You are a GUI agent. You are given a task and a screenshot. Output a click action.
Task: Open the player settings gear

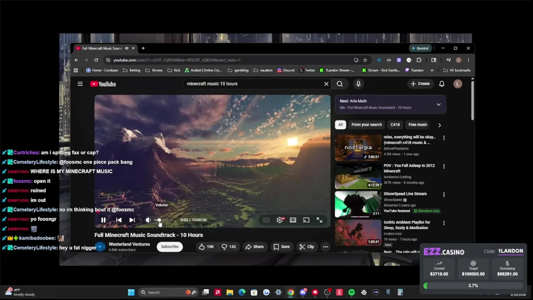pyautogui.click(x=280, y=220)
